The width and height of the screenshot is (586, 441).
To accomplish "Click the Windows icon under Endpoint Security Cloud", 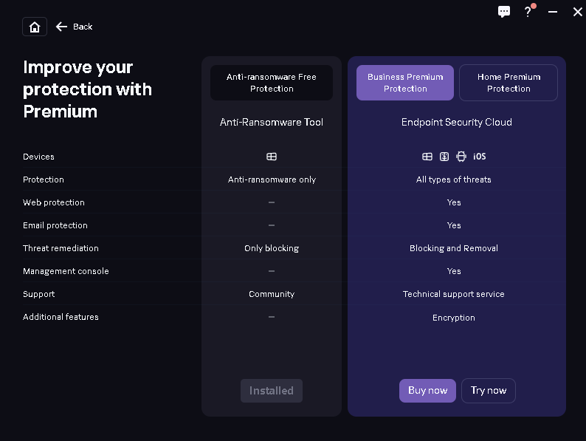I will pos(427,157).
